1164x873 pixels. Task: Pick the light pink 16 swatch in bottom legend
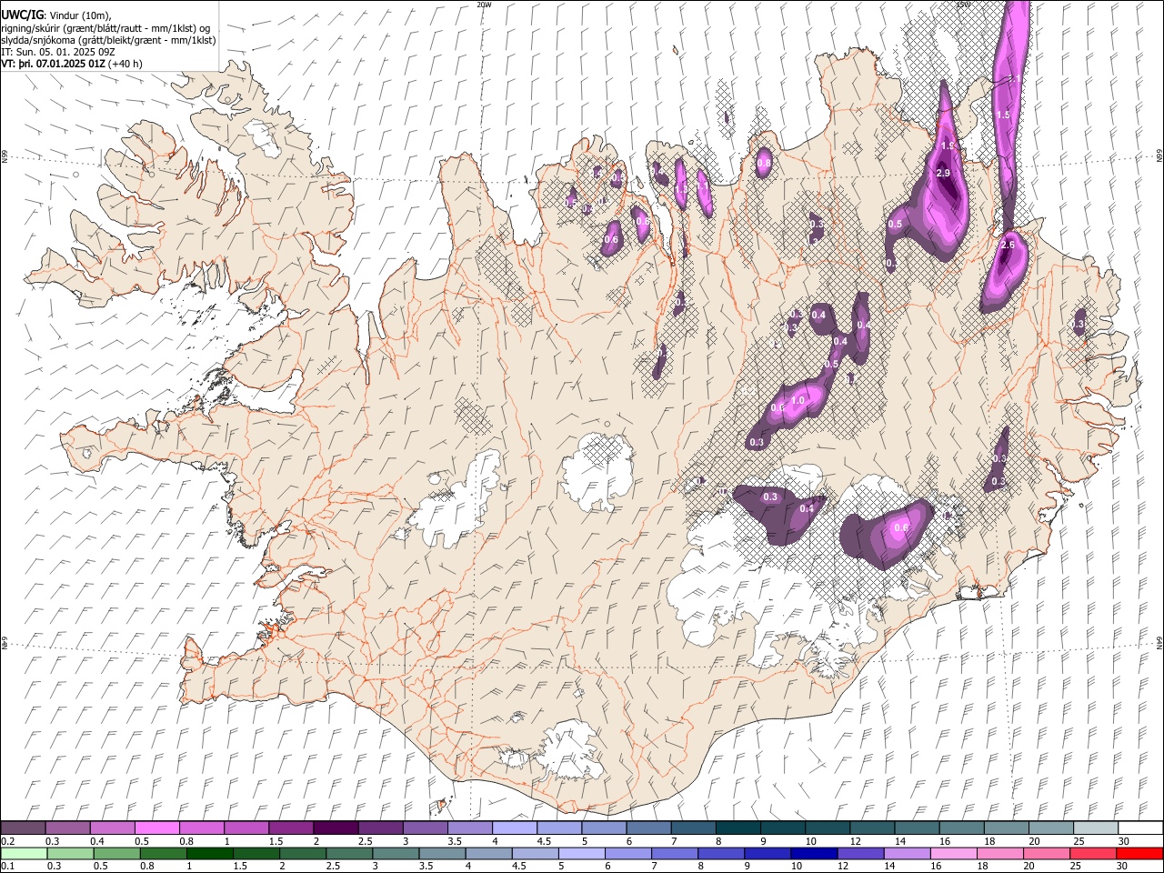[953, 853]
